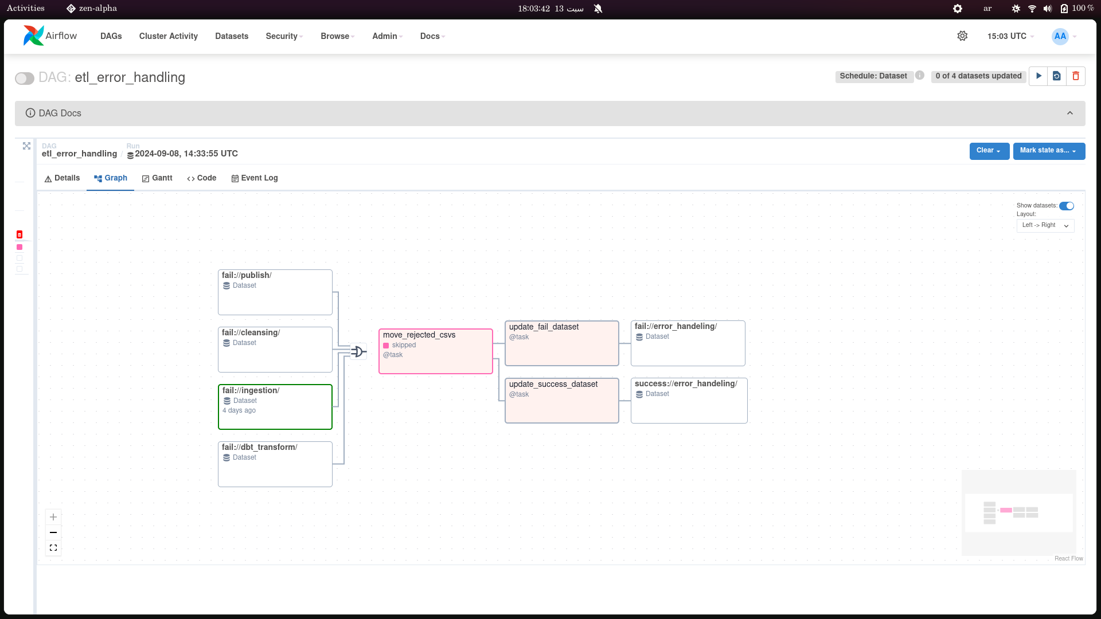Fit the graph view to screen
The height and width of the screenshot is (619, 1101).
pos(53,548)
